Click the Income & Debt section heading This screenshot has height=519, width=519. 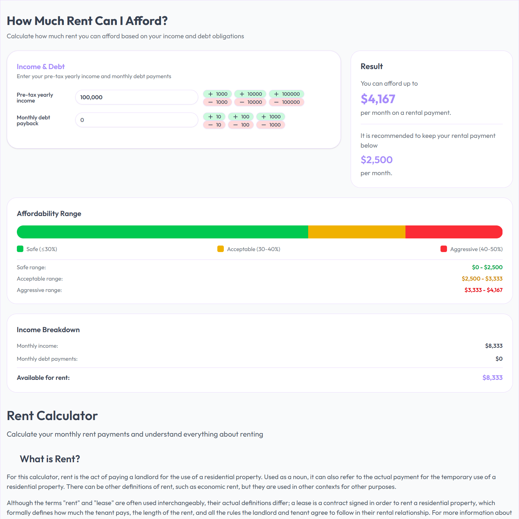pos(41,66)
